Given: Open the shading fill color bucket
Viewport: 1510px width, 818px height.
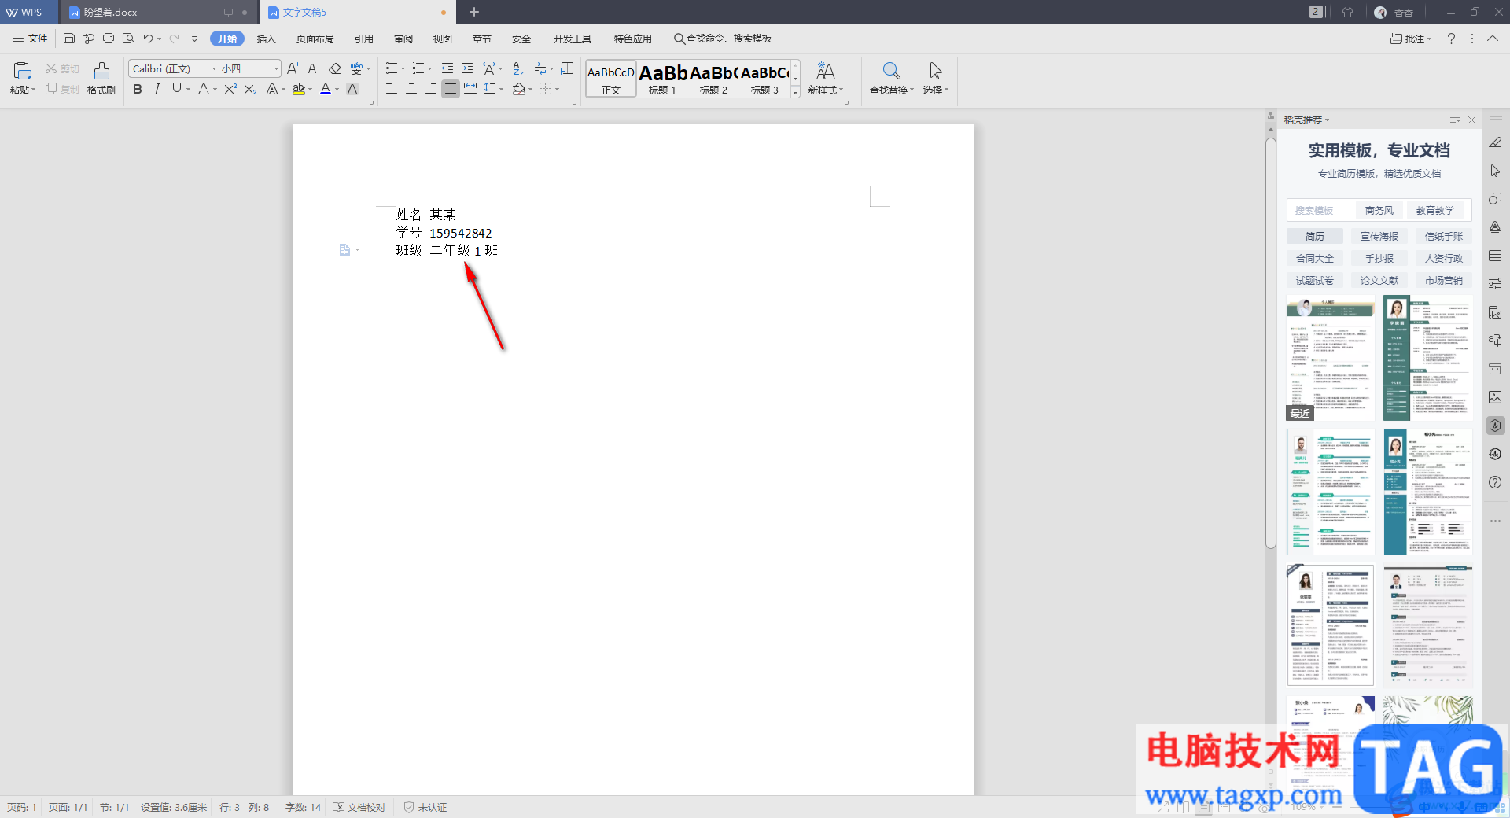Looking at the screenshot, I should 519,90.
